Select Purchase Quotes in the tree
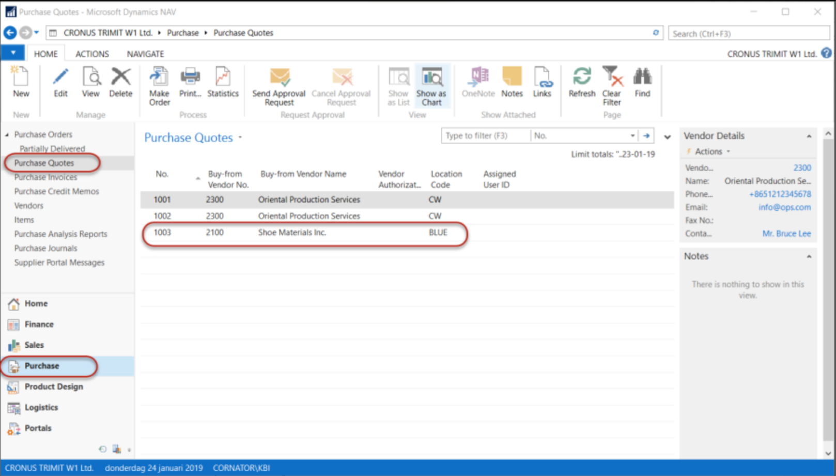This screenshot has height=476, width=836. [x=44, y=163]
